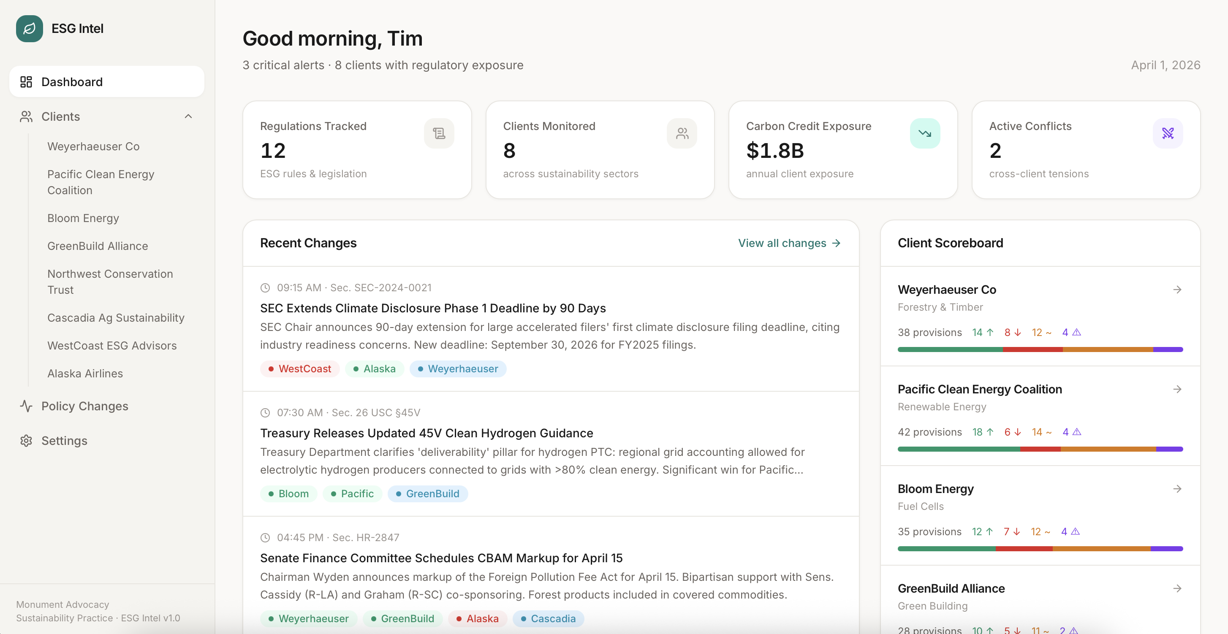The height and width of the screenshot is (634, 1228).
Task: Open Bloom Energy scoreboard arrow
Action: (x=1177, y=489)
